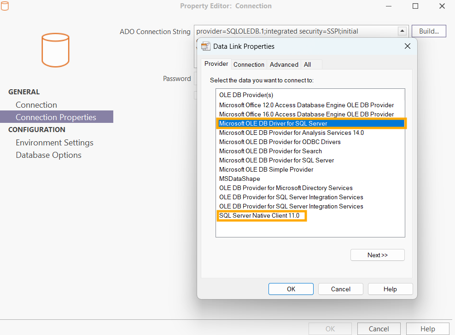Image resolution: width=455 pixels, height=335 pixels.
Task: Click the ADO Connection String scroll-up arrow
Action: pos(402,31)
